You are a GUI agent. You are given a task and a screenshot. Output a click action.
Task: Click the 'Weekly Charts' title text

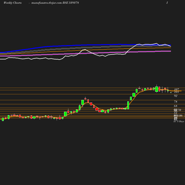click(x=13, y=3)
